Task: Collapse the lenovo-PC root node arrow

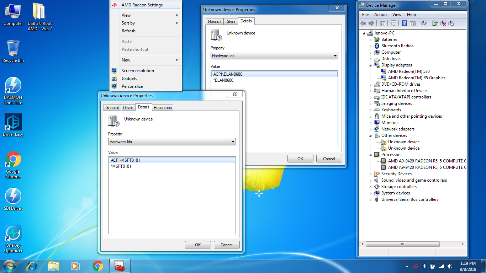Action: (364, 33)
